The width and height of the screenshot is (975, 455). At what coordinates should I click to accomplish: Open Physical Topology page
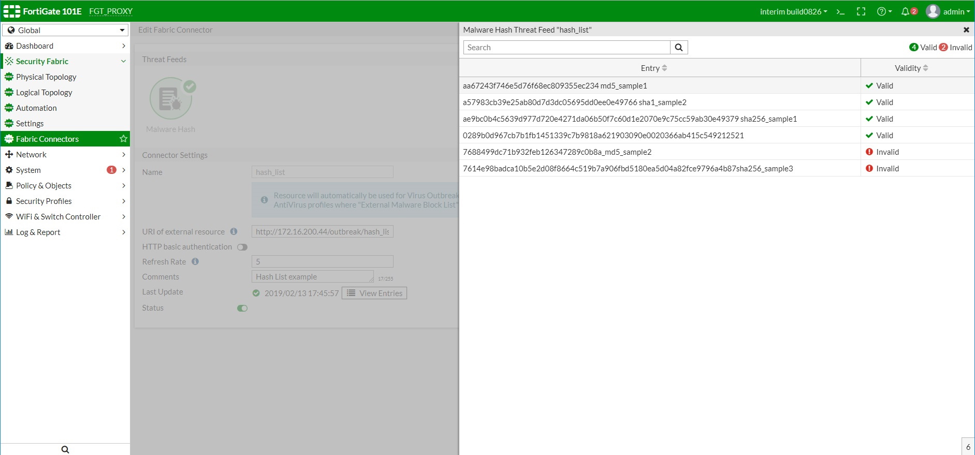[46, 77]
